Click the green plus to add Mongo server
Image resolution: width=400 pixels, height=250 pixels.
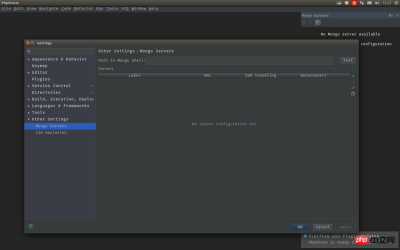[353, 76]
